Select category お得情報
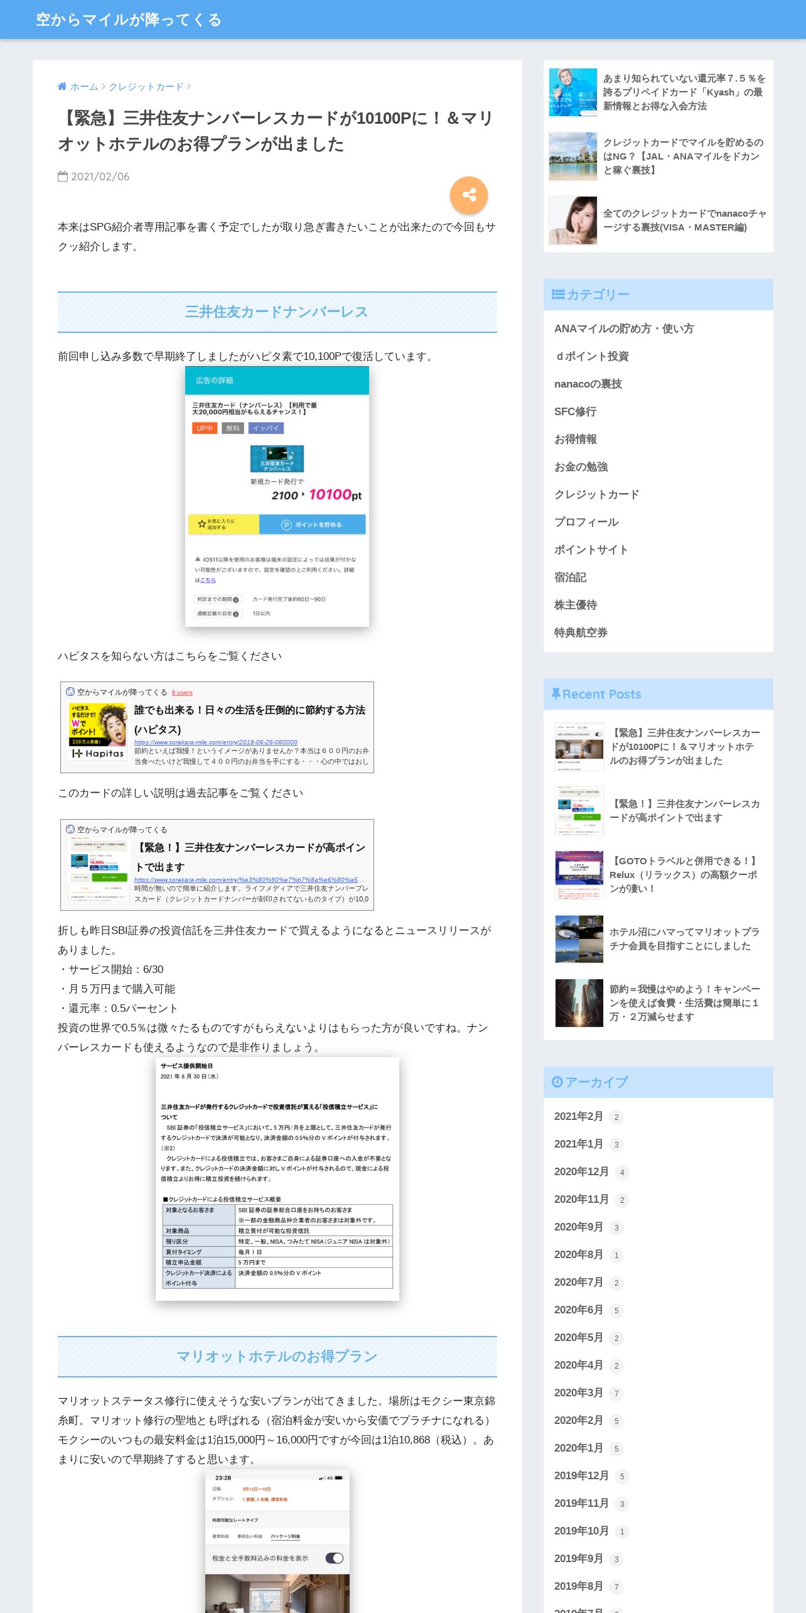The image size is (806, 1613). [x=576, y=439]
